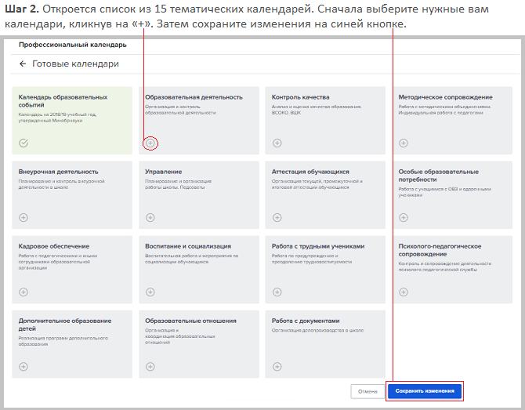
Task: Add the Внеурочная деятельность calendar via plus
Action: click(24, 218)
